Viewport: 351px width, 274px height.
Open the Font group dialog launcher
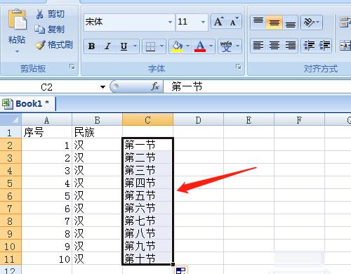pos(238,67)
